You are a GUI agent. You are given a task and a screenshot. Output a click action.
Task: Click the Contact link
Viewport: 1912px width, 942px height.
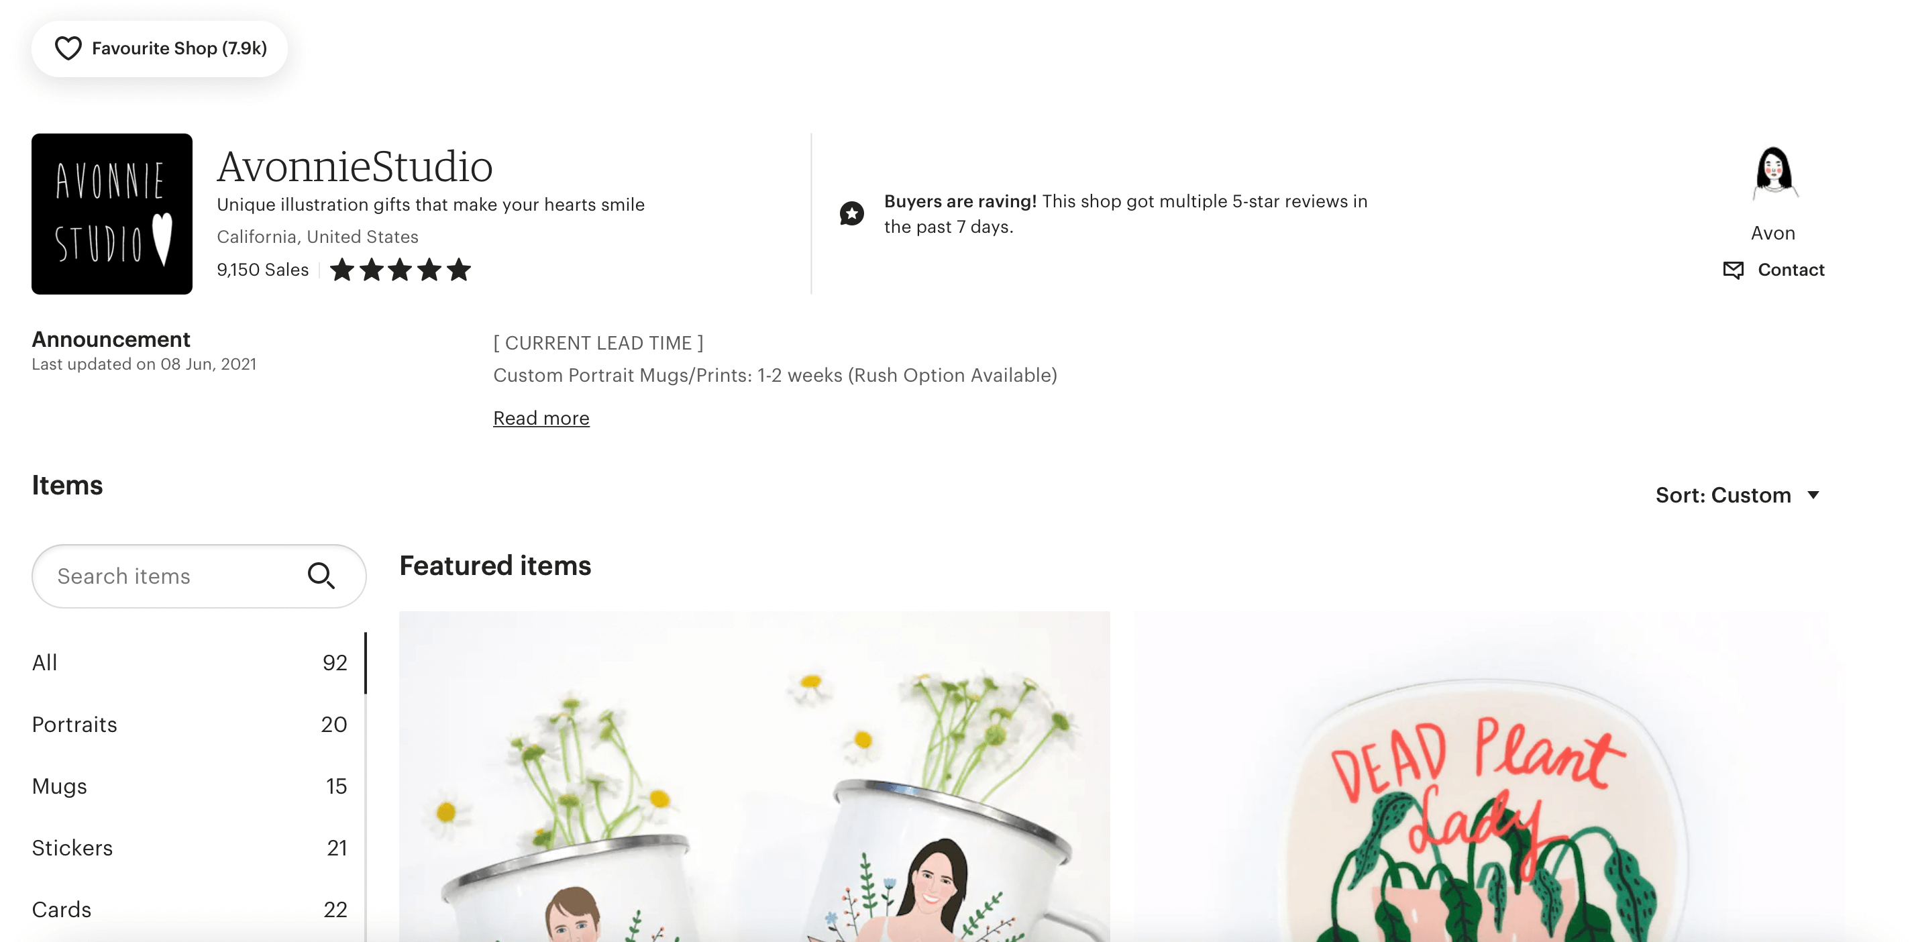tap(1791, 270)
